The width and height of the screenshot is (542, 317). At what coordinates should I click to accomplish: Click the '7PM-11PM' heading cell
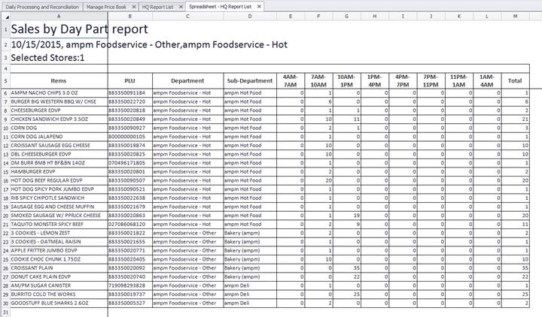[x=431, y=80]
